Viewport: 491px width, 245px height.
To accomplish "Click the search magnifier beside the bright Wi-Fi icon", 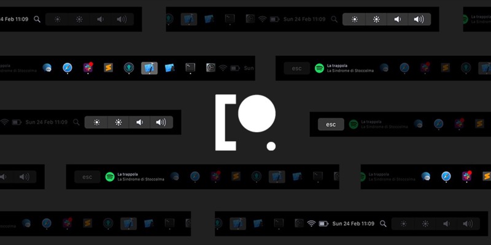I will point(383,224).
